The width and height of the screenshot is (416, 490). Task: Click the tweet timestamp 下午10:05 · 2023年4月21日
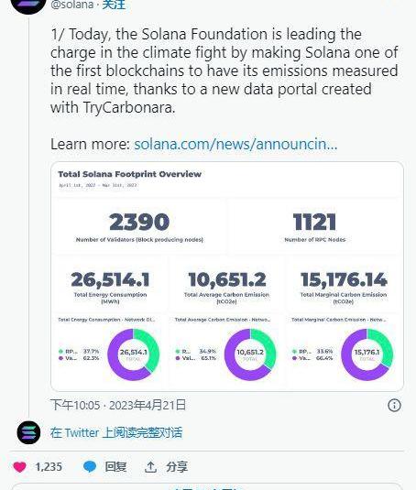118,406
